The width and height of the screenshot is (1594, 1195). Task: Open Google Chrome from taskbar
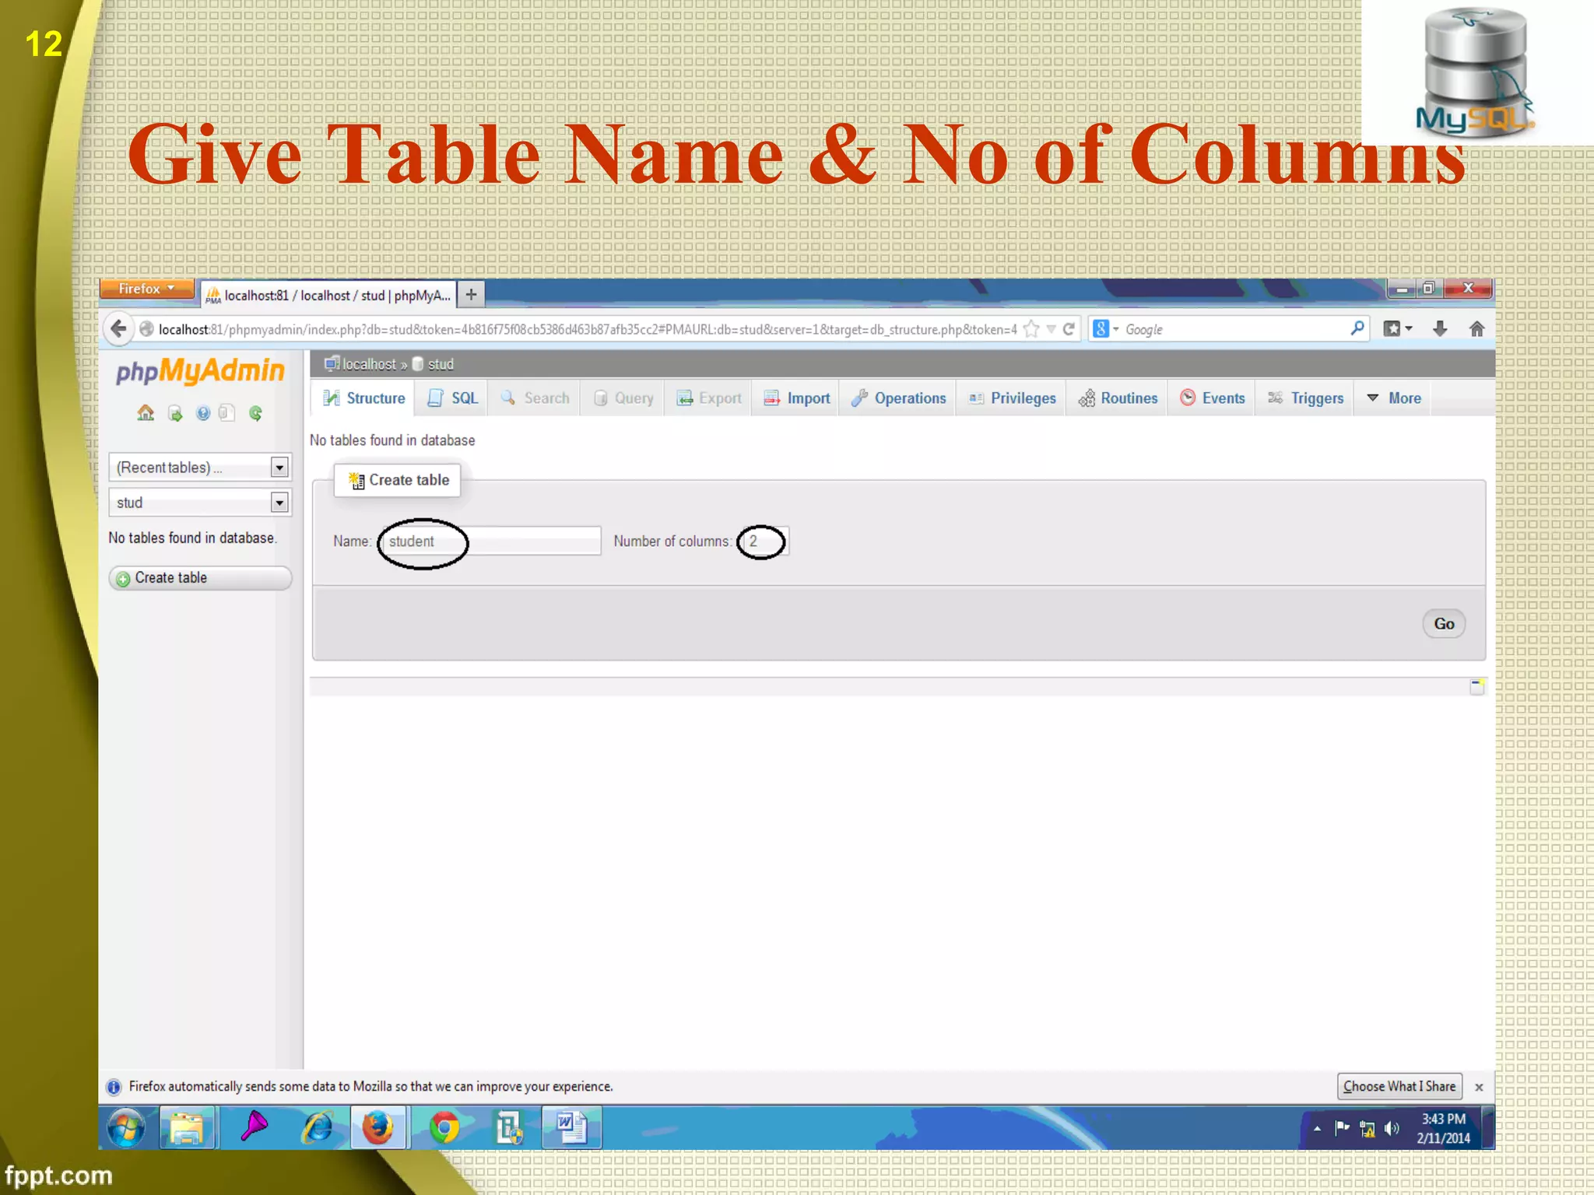(x=444, y=1128)
